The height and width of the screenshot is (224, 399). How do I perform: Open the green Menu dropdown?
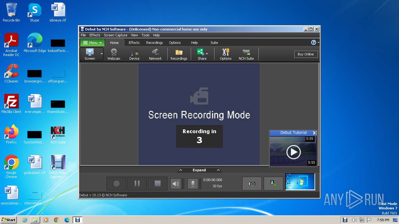tap(92, 43)
